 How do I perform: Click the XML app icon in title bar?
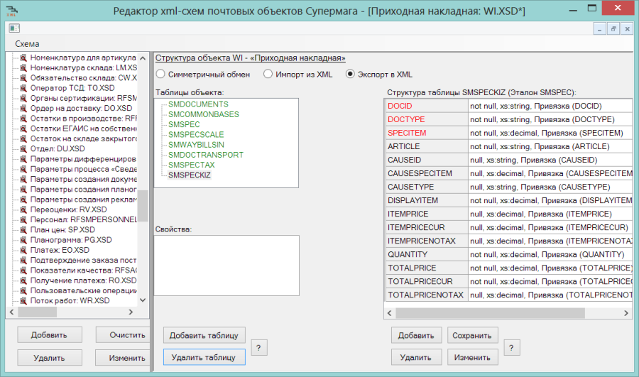[x=12, y=10]
